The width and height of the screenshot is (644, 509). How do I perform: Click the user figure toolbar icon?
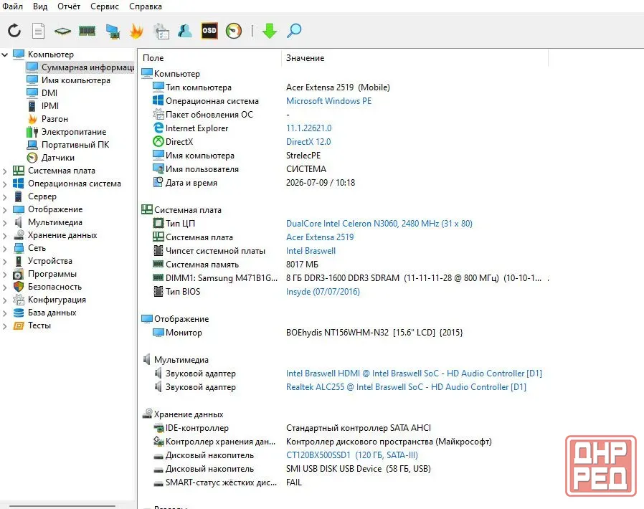coord(185,31)
